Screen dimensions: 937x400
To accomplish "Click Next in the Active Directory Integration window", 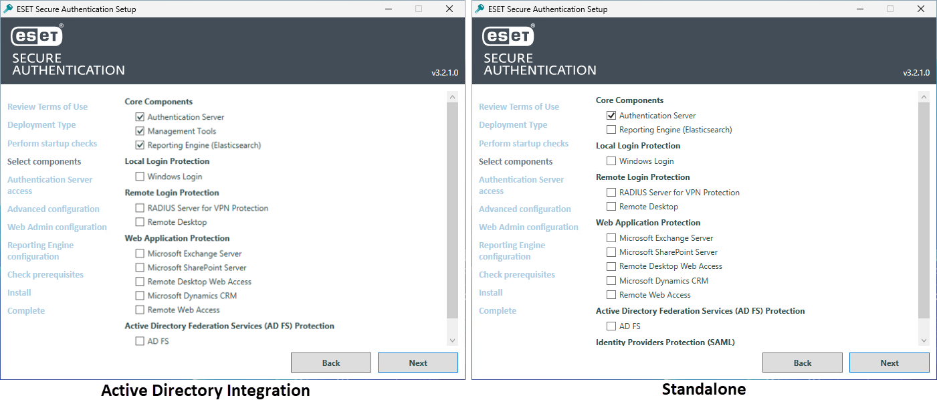I will (418, 363).
